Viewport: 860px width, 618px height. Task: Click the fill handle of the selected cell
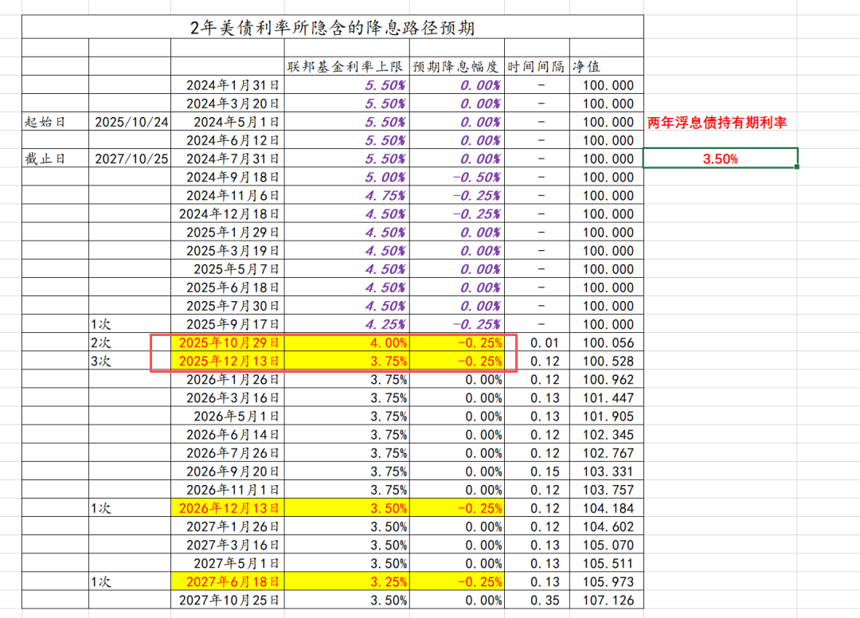tap(797, 167)
